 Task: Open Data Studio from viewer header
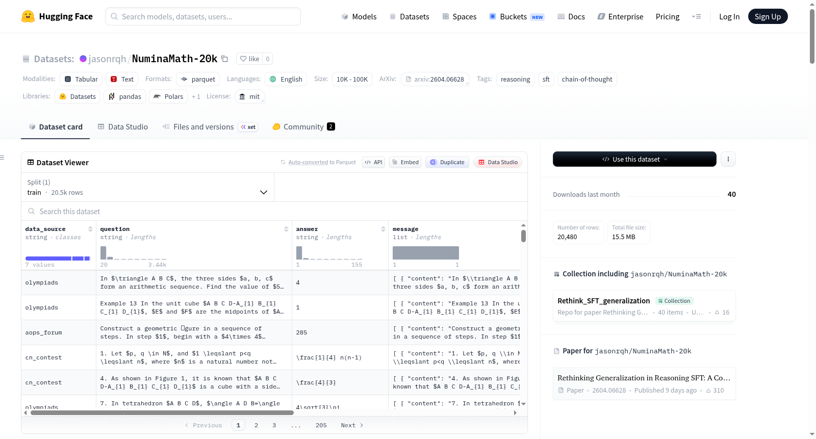pyautogui.click(x=498, y=162)
